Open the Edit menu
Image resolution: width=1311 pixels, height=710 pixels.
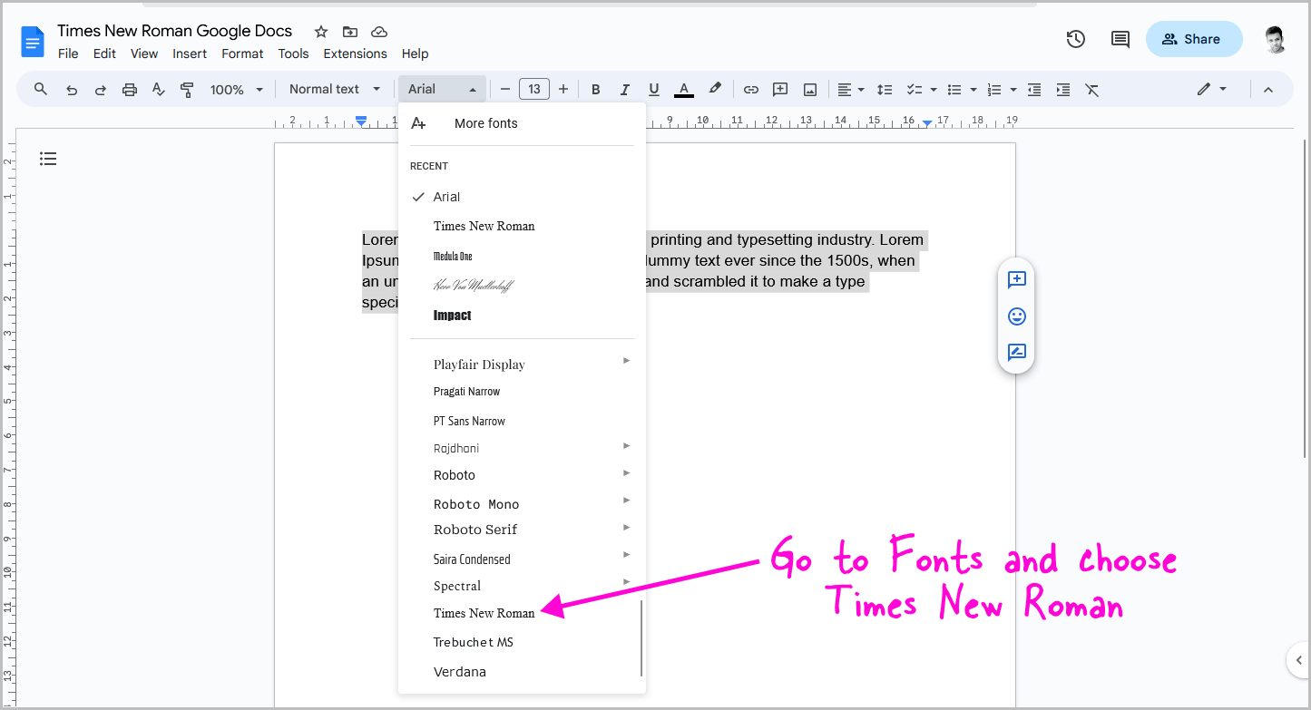[104, 53]
